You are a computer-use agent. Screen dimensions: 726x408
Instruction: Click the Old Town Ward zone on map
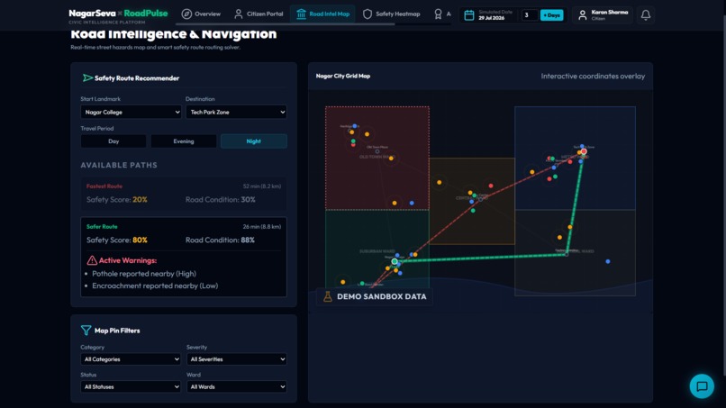pos(377,158)
